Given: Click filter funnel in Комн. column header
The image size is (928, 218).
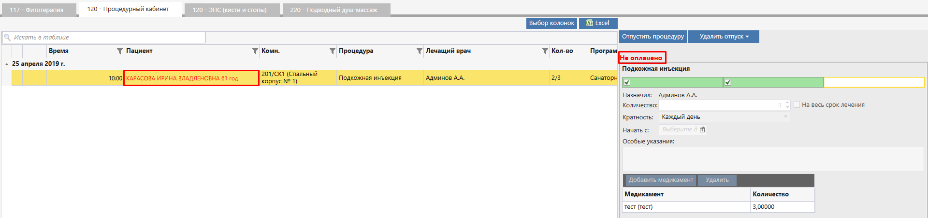Looking at the screenshot, I should (332, 51).
